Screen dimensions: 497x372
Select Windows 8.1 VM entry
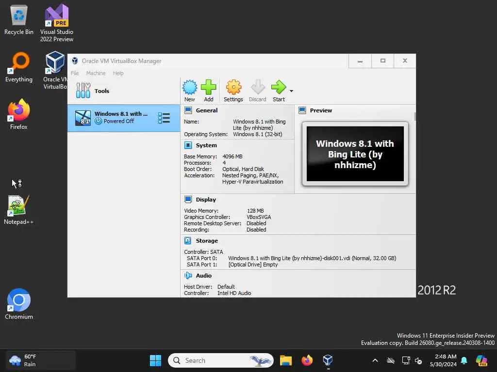[124, 118]
